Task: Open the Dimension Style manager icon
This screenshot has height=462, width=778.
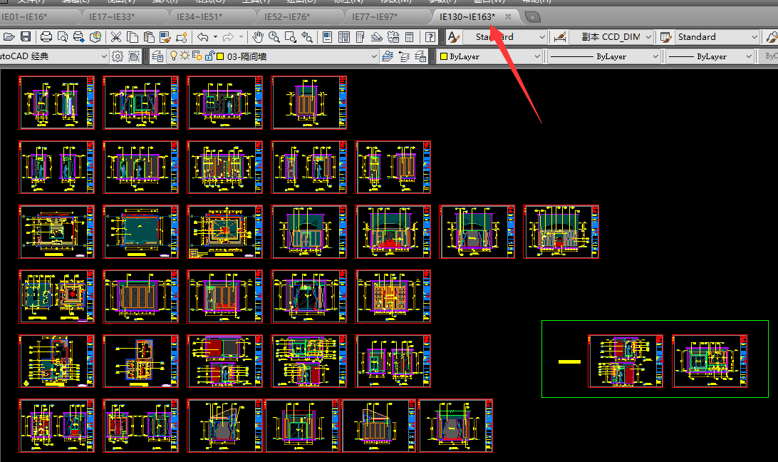Action: (x=560, y=37)
